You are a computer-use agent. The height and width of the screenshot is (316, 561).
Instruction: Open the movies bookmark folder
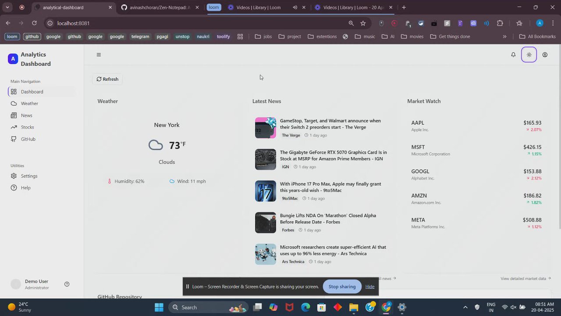pyautogui.click(x=412, y=36)
